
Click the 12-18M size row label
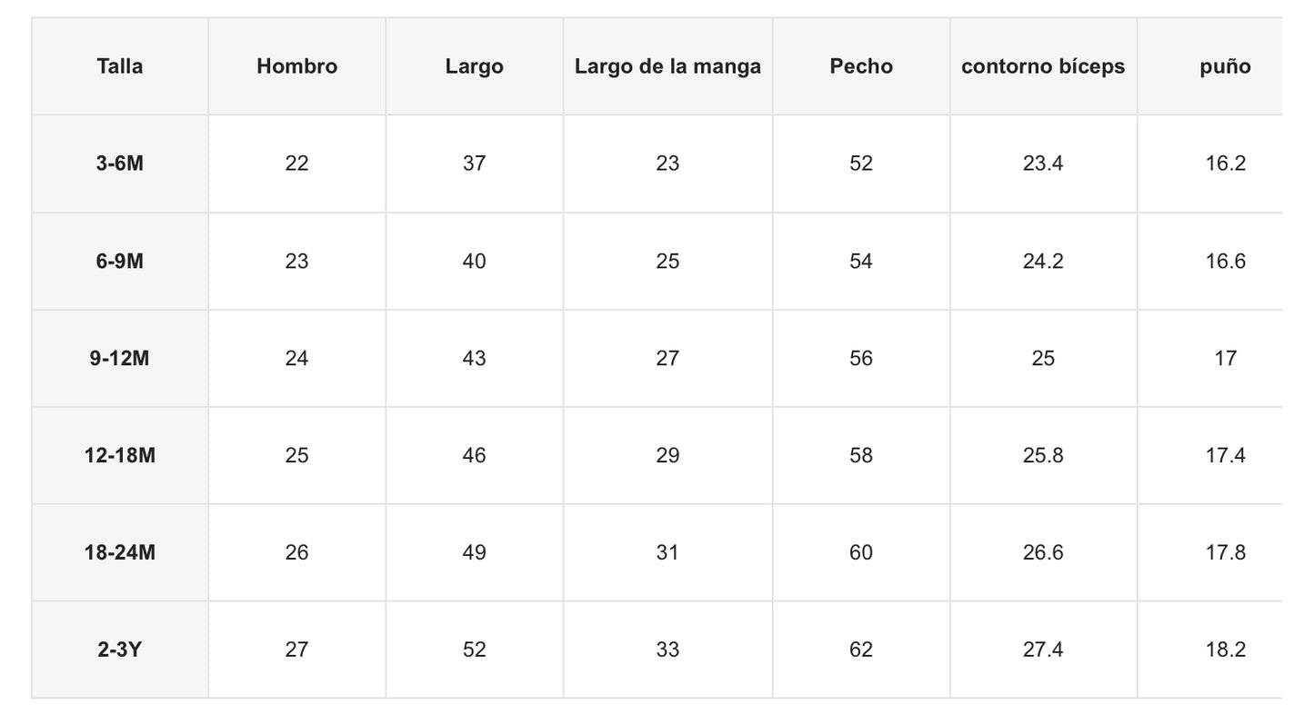pyautogui.click(x=120, y=455)
